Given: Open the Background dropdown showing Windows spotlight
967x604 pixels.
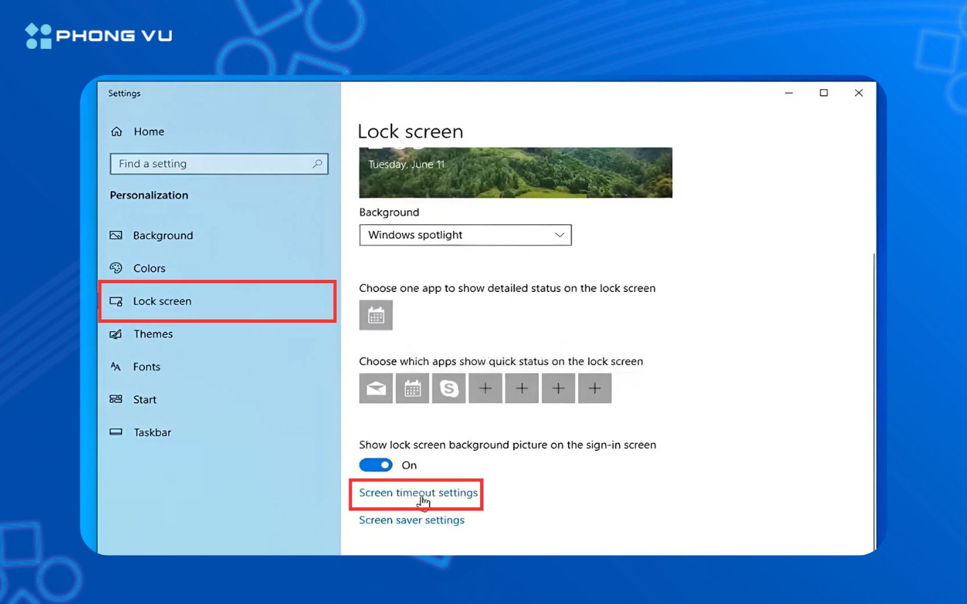Looking at the screenshot, I should point(465,235).
